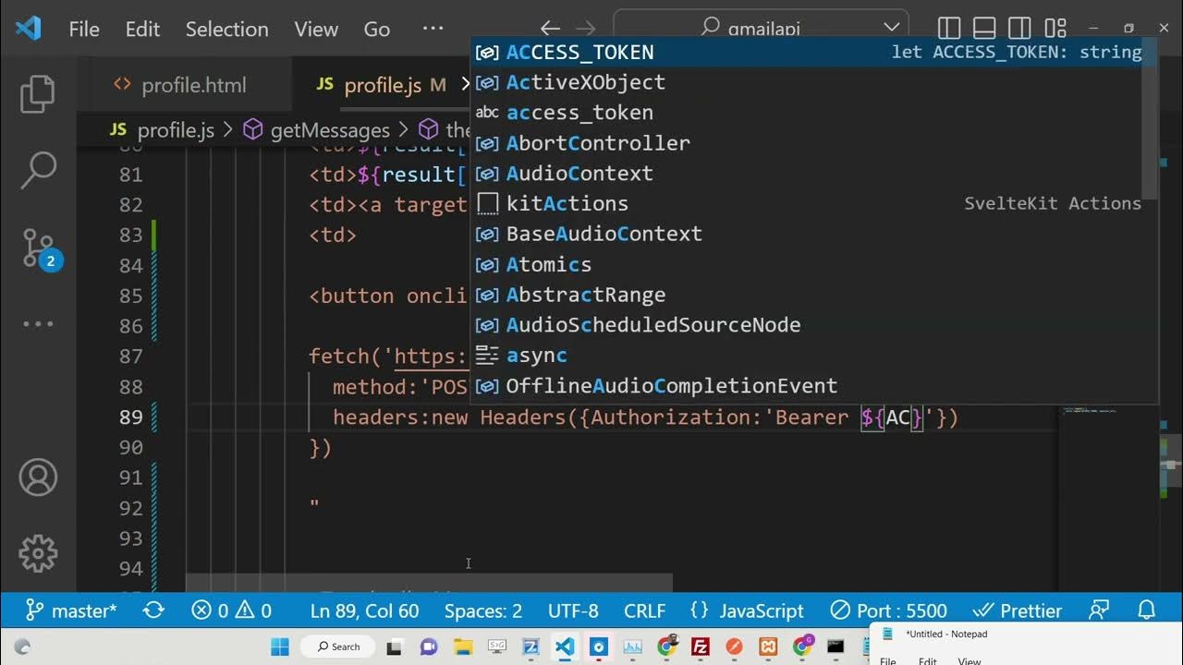
Task: Toggle primary sidebar layout icon
Action: [948, 29]
